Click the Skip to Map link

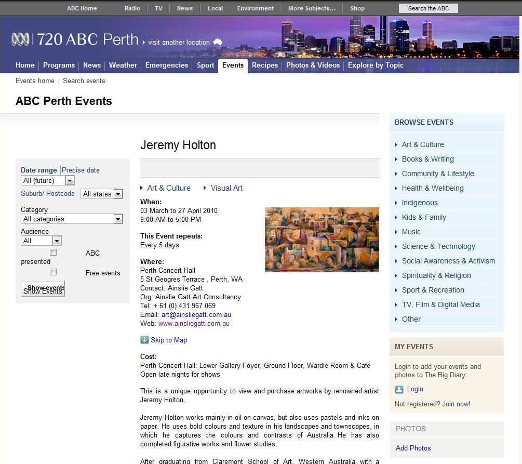point(169,340)
